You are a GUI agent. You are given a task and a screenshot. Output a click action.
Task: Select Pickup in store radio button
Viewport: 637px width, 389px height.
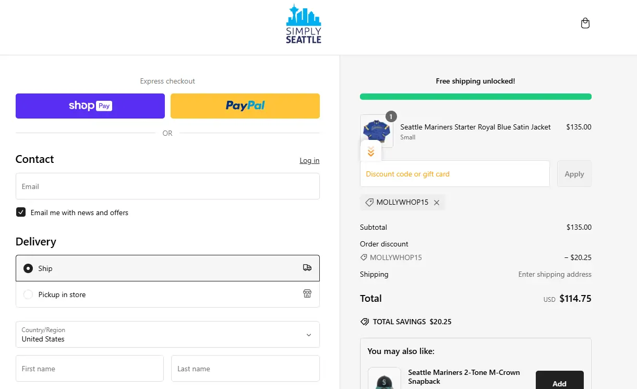[x=28, y=294]
